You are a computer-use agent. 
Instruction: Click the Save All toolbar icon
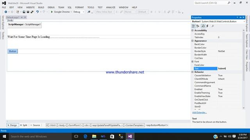(x=32, y=12)
